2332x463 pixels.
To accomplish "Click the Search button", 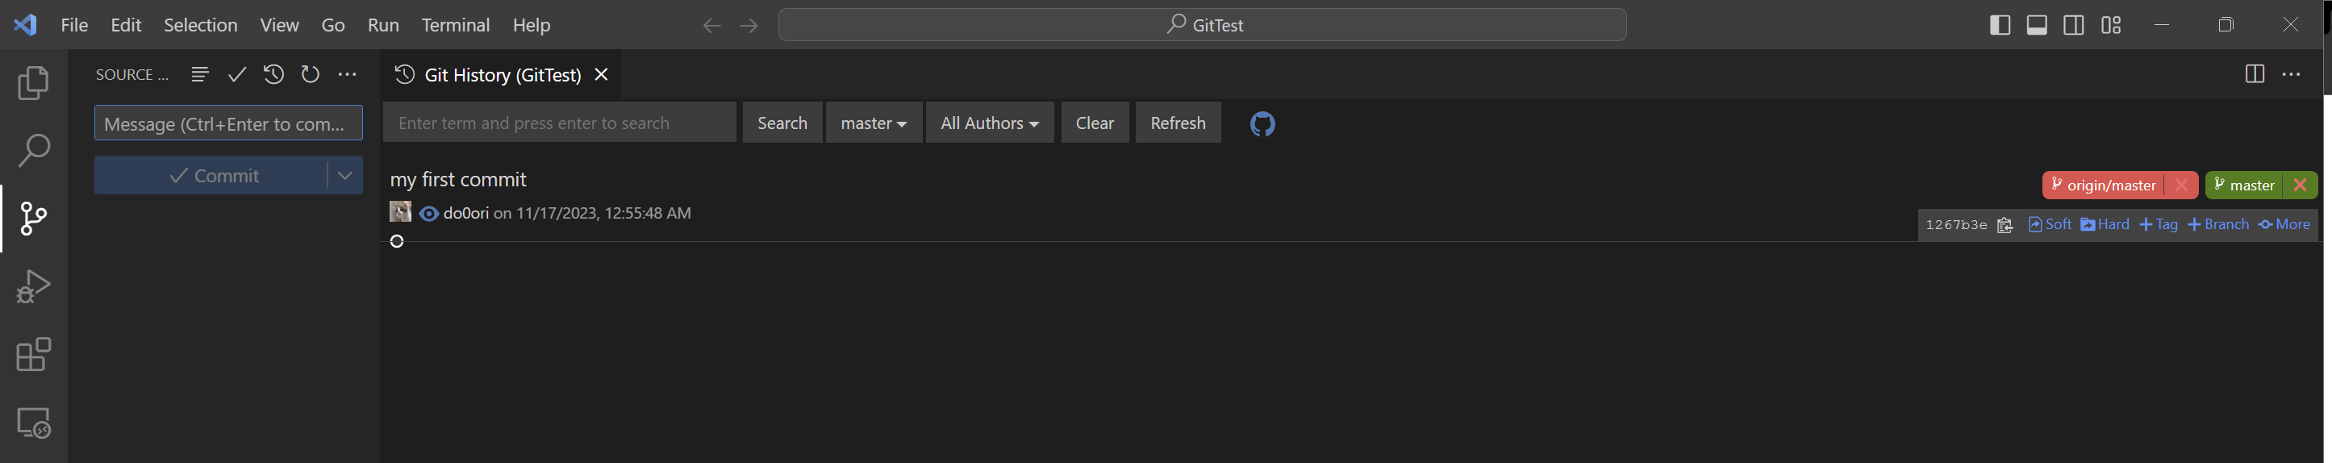I will coord(782,123).
